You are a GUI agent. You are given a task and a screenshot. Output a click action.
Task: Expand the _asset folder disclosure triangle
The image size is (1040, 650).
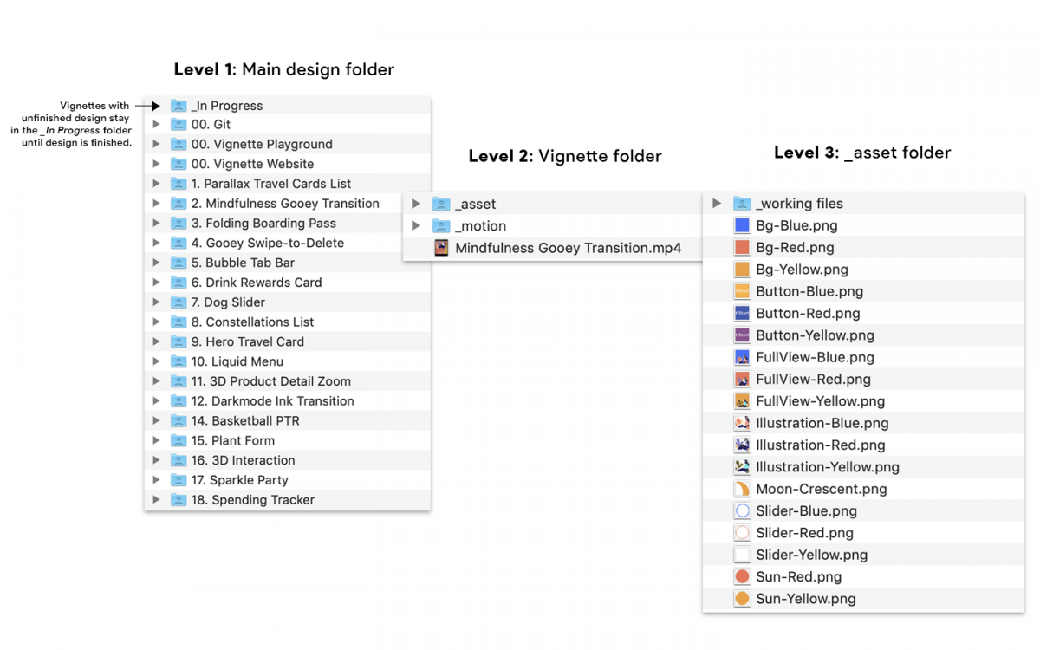416,204
